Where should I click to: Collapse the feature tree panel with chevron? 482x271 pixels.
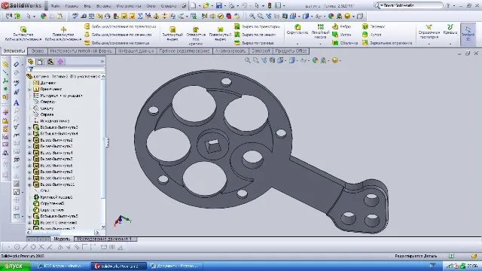point(102,62)
